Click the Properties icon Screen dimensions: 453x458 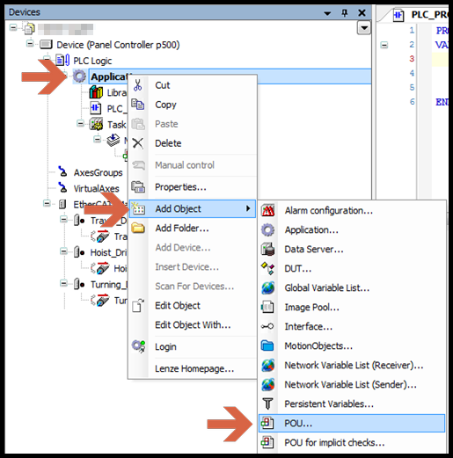coord(138,187)
